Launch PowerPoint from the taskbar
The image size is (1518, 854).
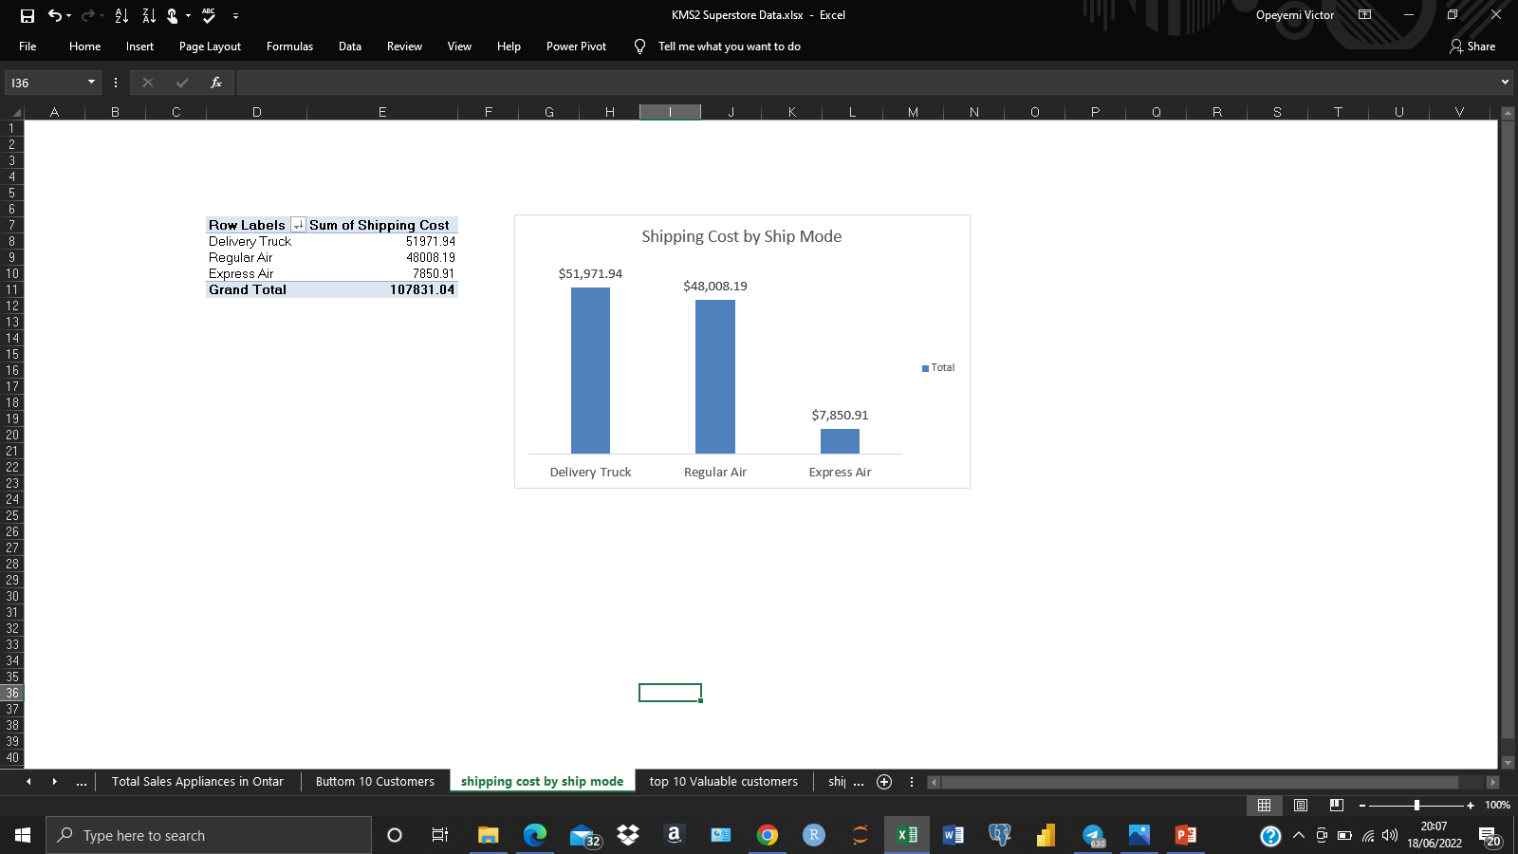1183,835
